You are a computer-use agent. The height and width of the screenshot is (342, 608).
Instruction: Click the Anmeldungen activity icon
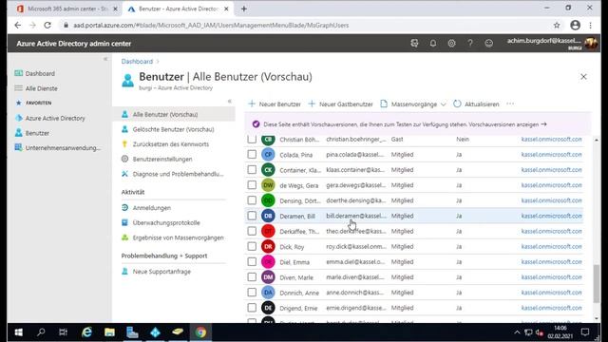pyautogui.click(x=124, y=208)
